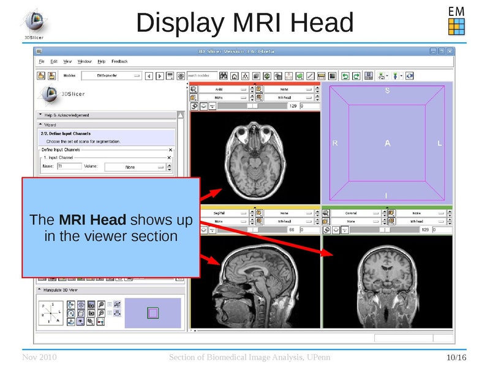Image resolution: width=490 pixels, height=367 pixels.
Task: Open the Coronal orientation selector button
Action: 351,213
